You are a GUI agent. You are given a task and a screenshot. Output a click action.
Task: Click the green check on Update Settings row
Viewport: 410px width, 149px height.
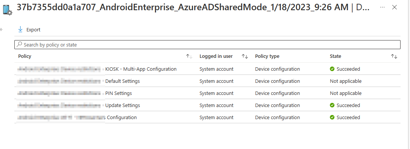coord(332,105)
